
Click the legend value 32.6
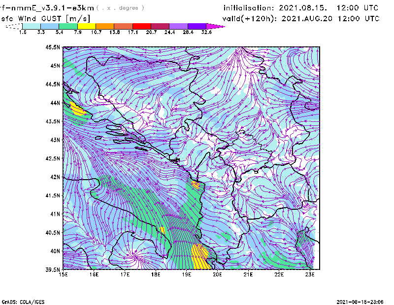point(206,32)
